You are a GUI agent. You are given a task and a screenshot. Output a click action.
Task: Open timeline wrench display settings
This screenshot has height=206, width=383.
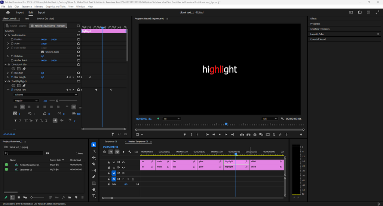pos(130,152)
